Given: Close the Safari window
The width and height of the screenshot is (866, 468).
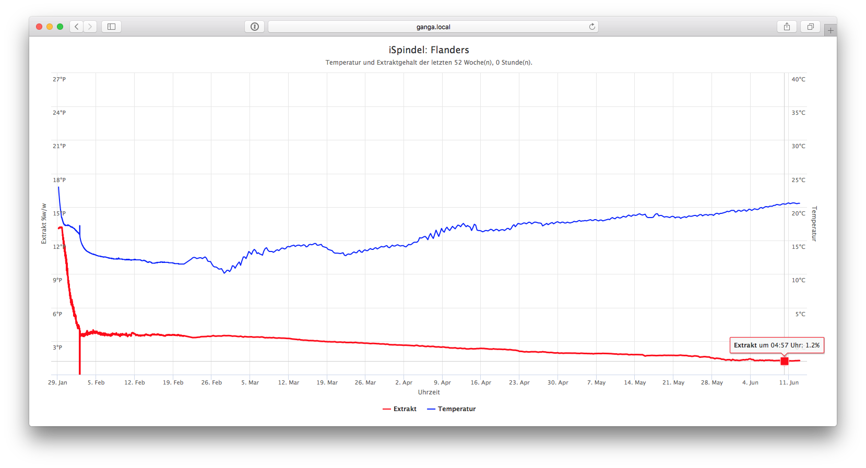Looking at the screenshot, I should (39, 27).
